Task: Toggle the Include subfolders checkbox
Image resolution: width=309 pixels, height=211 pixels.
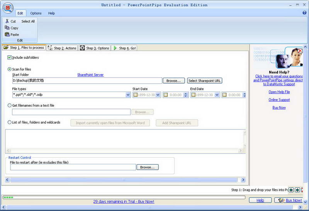Action: coord(10,58)
